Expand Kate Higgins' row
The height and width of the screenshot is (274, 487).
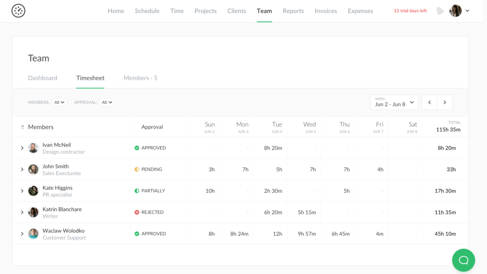tap(22, 190)
